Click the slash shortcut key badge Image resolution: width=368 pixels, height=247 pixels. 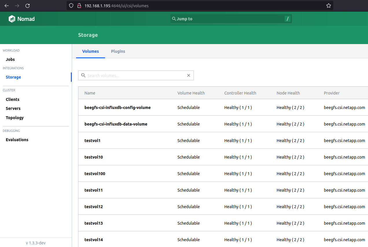(287, 19)
